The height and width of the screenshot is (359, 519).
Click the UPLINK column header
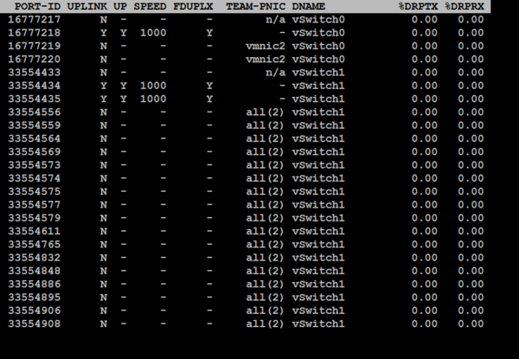(x=88, y=7)
